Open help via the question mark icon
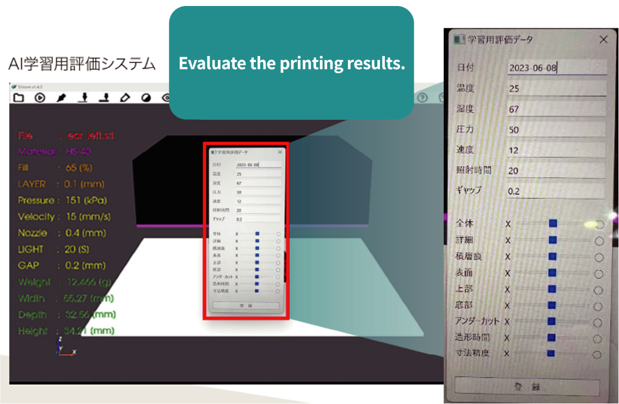This screenshot has width=619, height=404. [x=422, y=98]
